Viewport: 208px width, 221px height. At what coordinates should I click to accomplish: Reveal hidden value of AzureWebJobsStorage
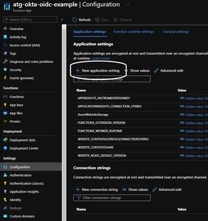(194, 114)
